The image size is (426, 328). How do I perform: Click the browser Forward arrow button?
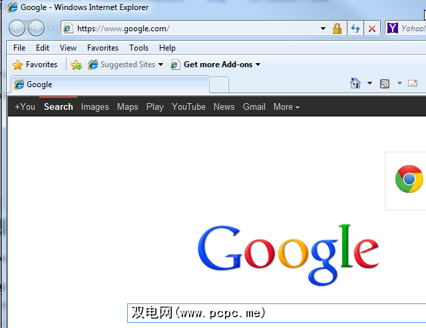[x=37, y=28]
